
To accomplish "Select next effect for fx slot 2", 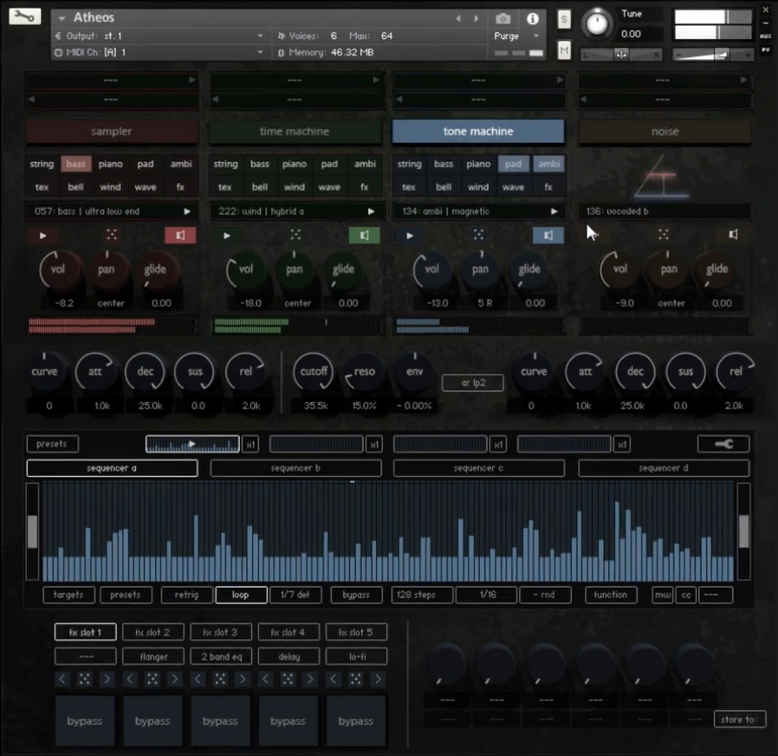I will pyautogui.click(x=175, y=679).
